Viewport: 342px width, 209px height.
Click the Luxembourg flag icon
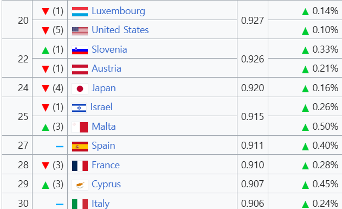click(x=80, y=11)
